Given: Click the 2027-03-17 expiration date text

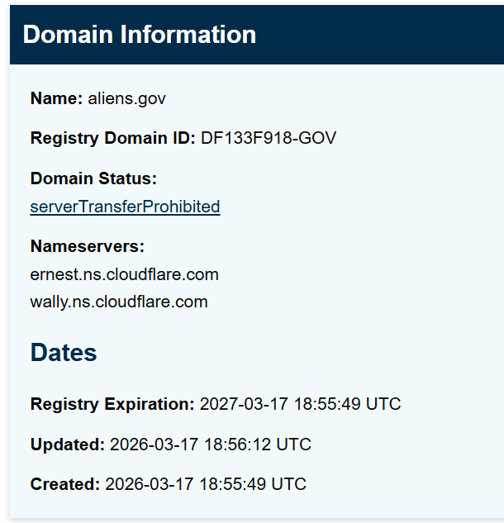Looking at the screenshot, I should [240, 405].
